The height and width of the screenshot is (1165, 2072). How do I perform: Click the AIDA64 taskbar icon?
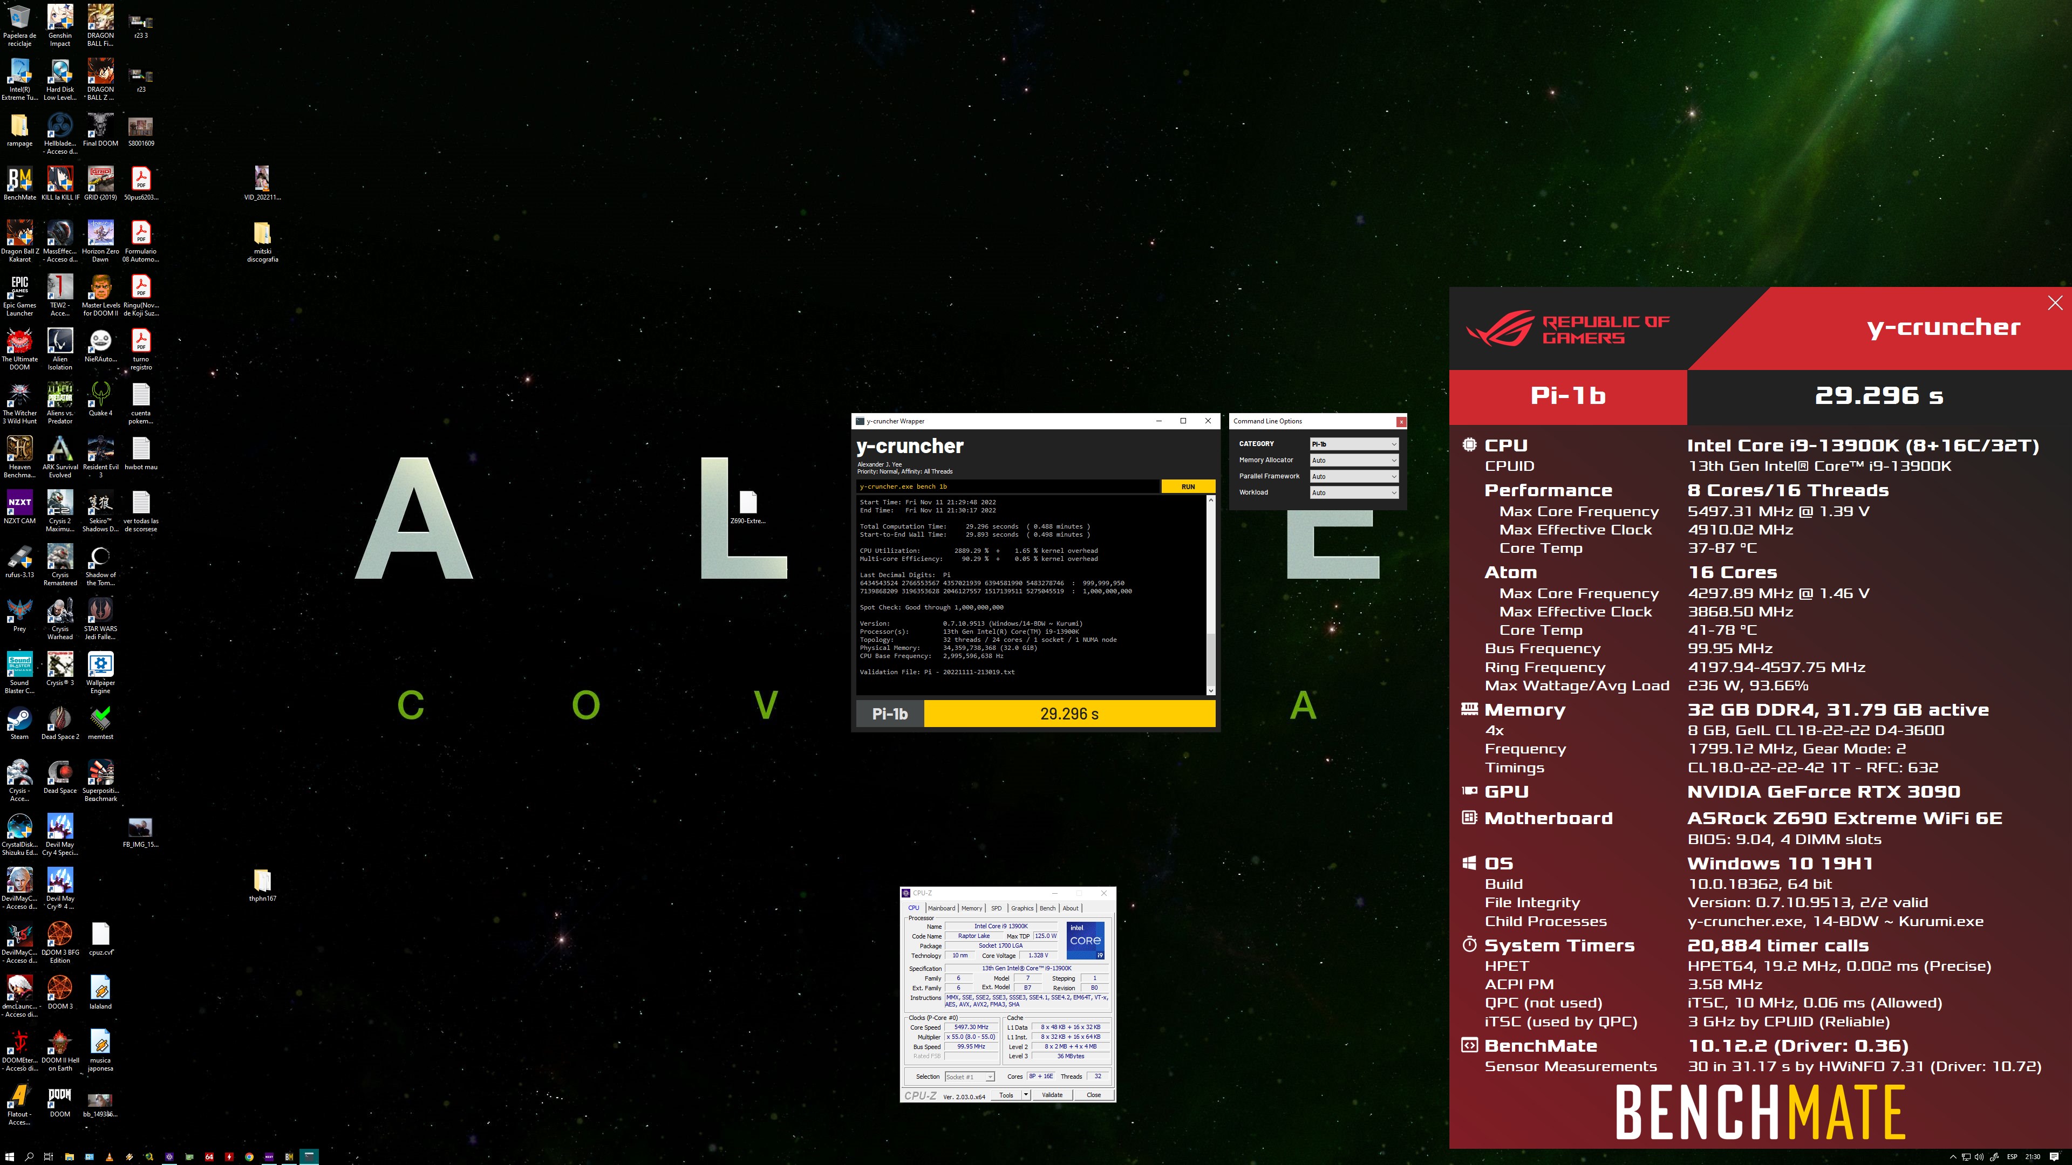pos(209,1156)
